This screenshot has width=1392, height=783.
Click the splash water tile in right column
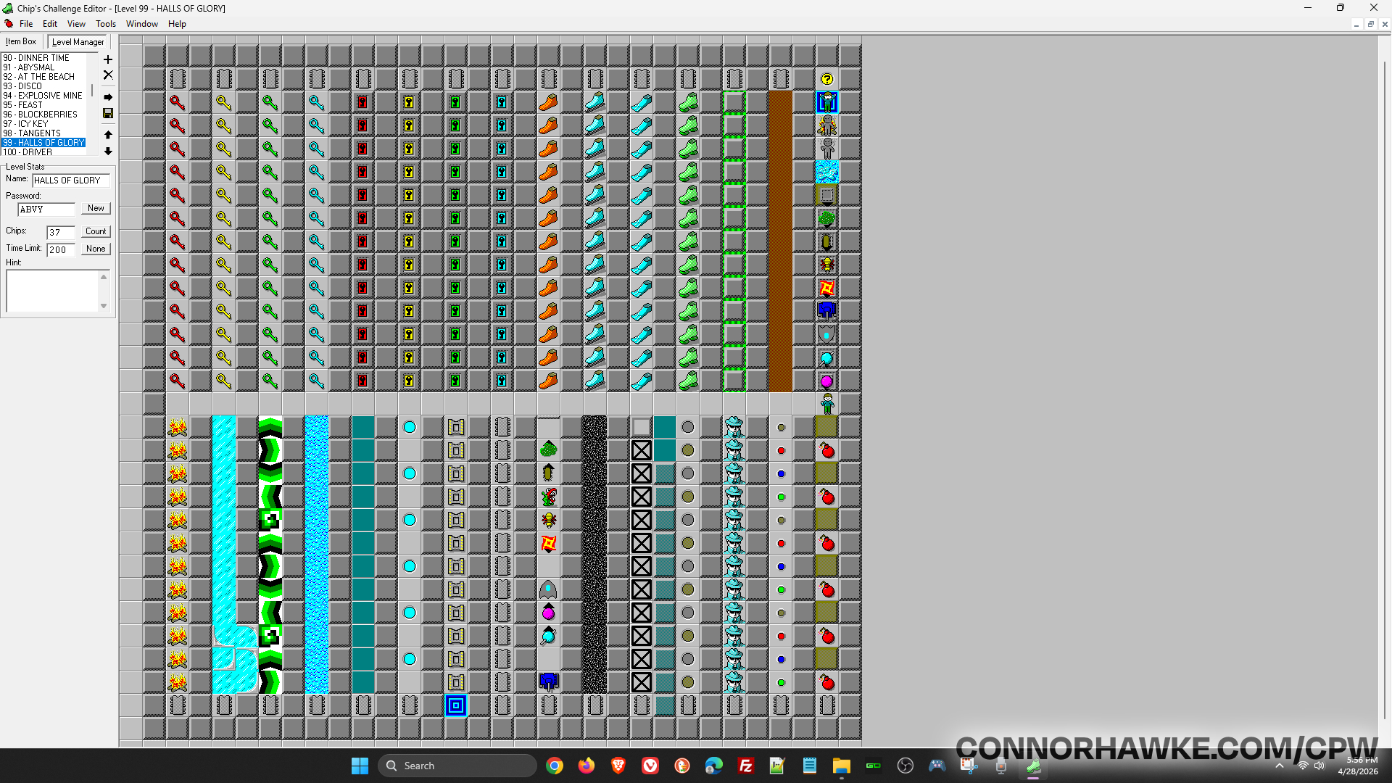coord(827,172)
